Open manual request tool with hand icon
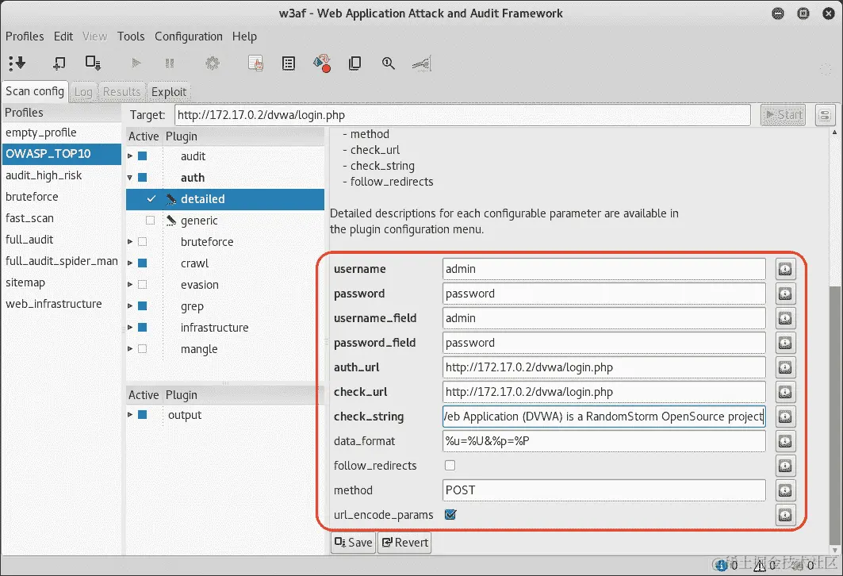843x576 pixels. click(256, 63)
